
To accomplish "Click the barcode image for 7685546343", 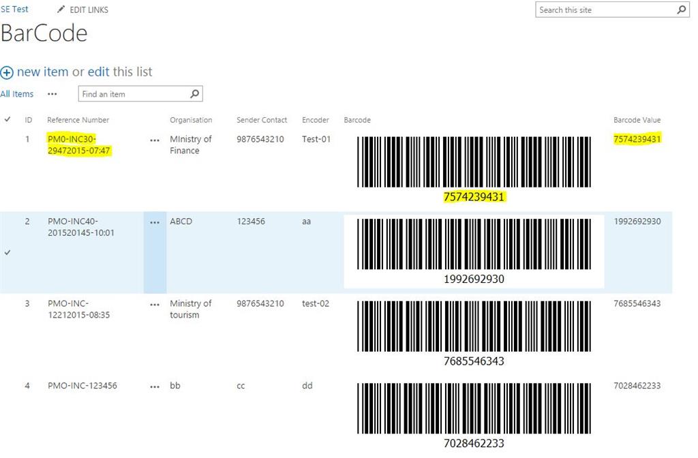I will (474, 334).
